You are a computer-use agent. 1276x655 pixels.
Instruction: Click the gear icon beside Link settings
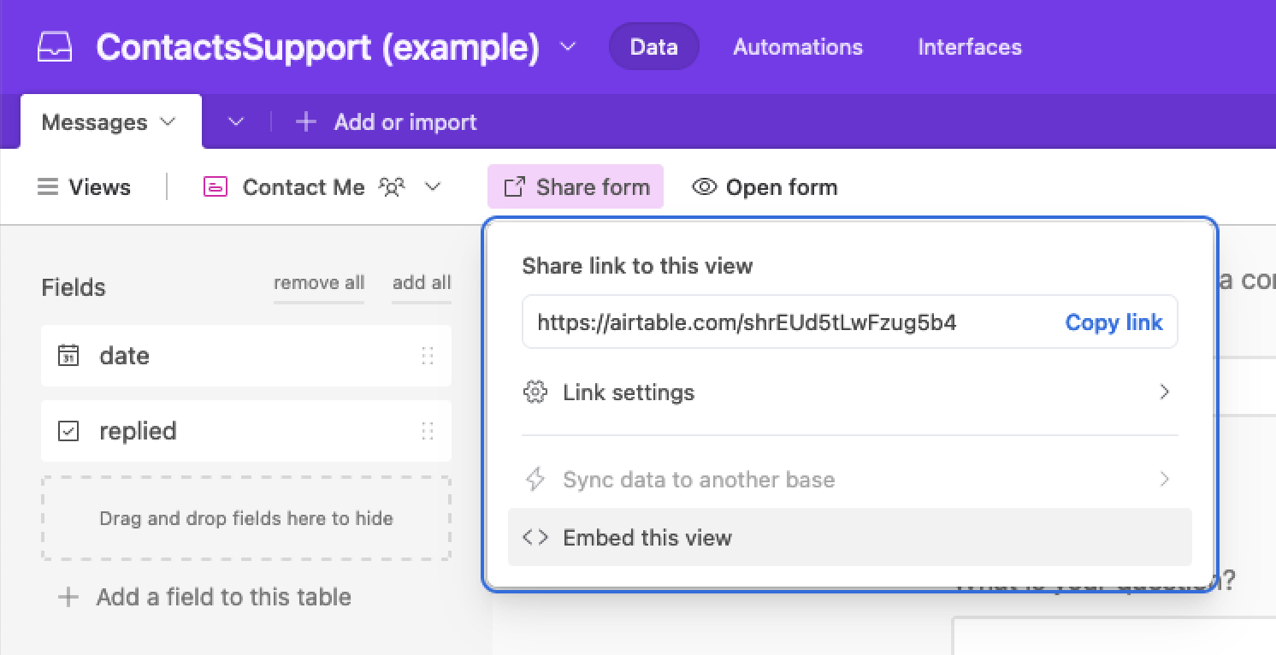(x=535, y=392)
